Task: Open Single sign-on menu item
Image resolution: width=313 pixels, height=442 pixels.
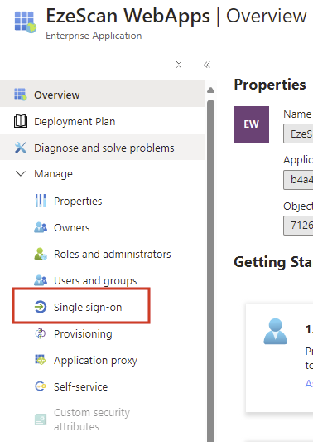Action: pyautogui.click(x=81, y=307)
